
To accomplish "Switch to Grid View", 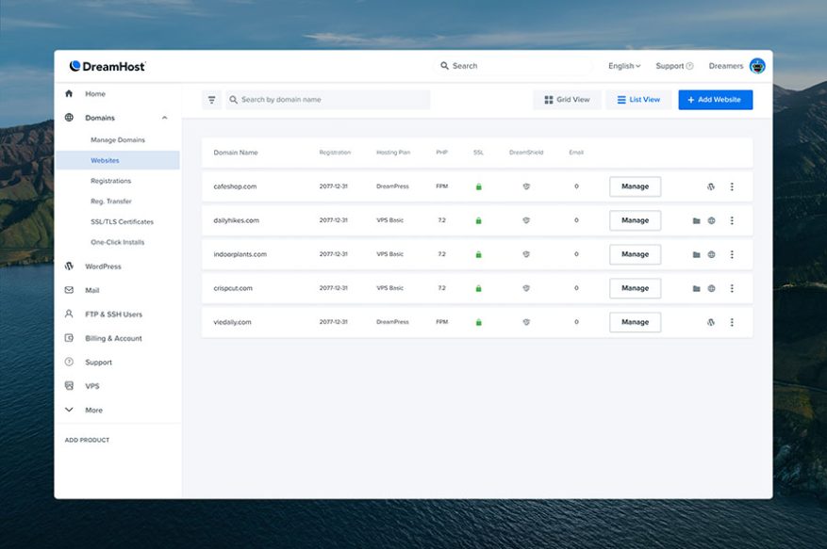I will click(x=567, y=99).
